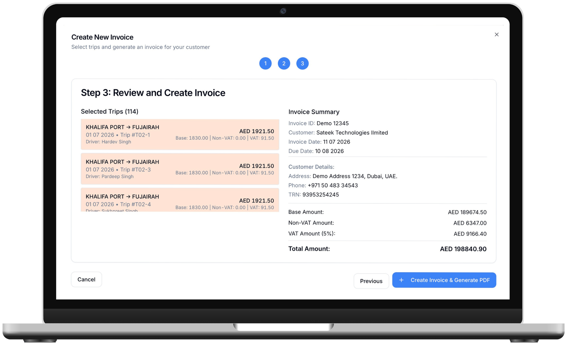Screen dimensions: 567x345
Task: Go back with Previous button
Action: click(x=371, y=281)
